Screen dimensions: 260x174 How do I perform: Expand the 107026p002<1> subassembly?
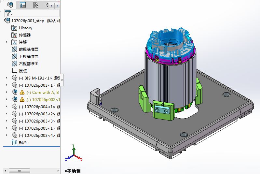[x=7, y=99]
